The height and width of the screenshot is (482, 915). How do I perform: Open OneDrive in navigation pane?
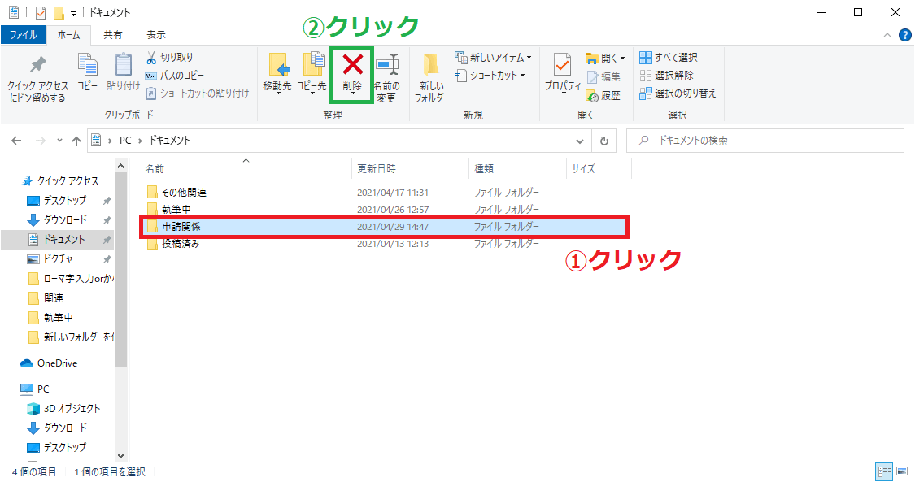click(49, 363)
